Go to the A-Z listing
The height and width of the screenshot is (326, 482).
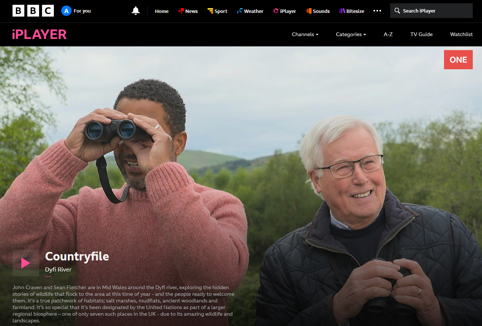point(388,34)
